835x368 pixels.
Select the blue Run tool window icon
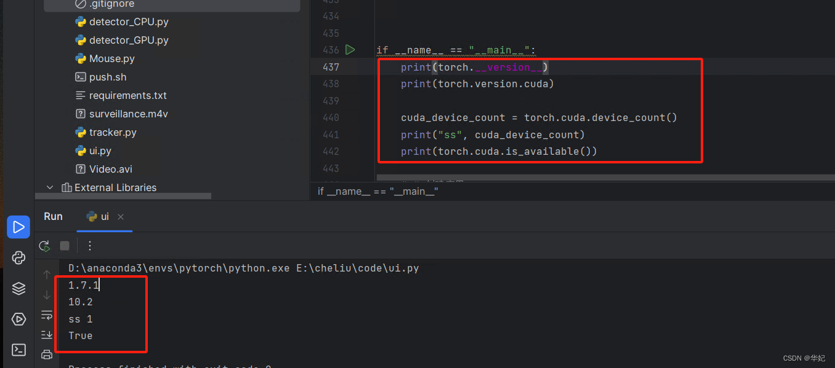pos(18,227)
